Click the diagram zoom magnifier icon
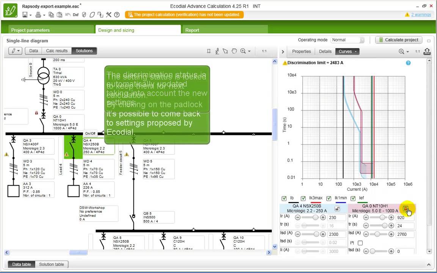Viewport: 437px width, 273px height. tap(243, 51)
